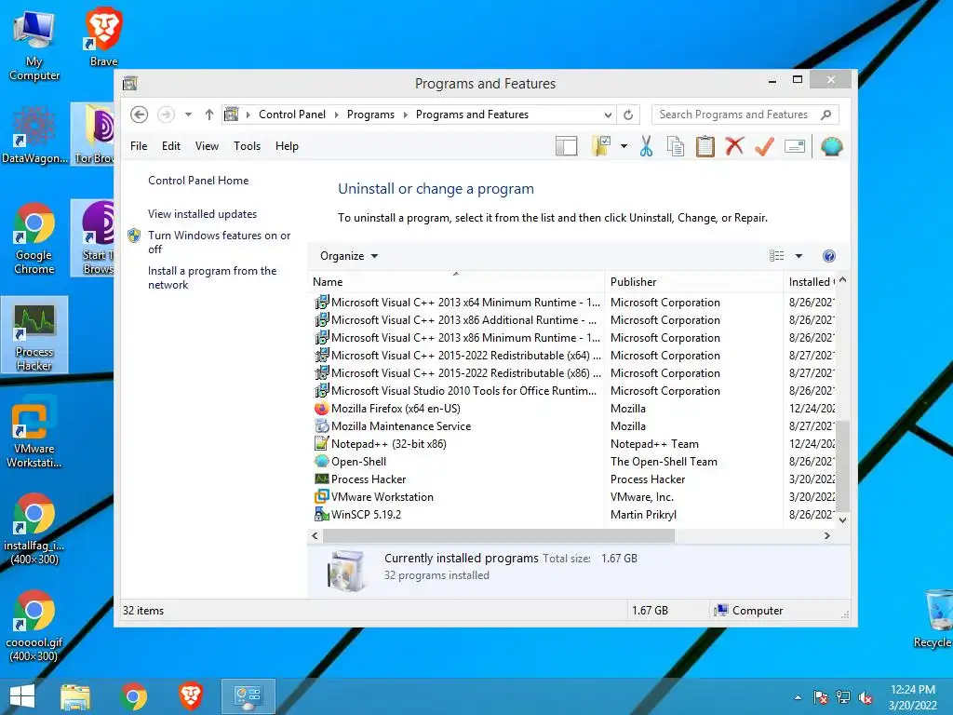Click the Forward navigation arrow
953x715 pixels.
pos(166,115)
